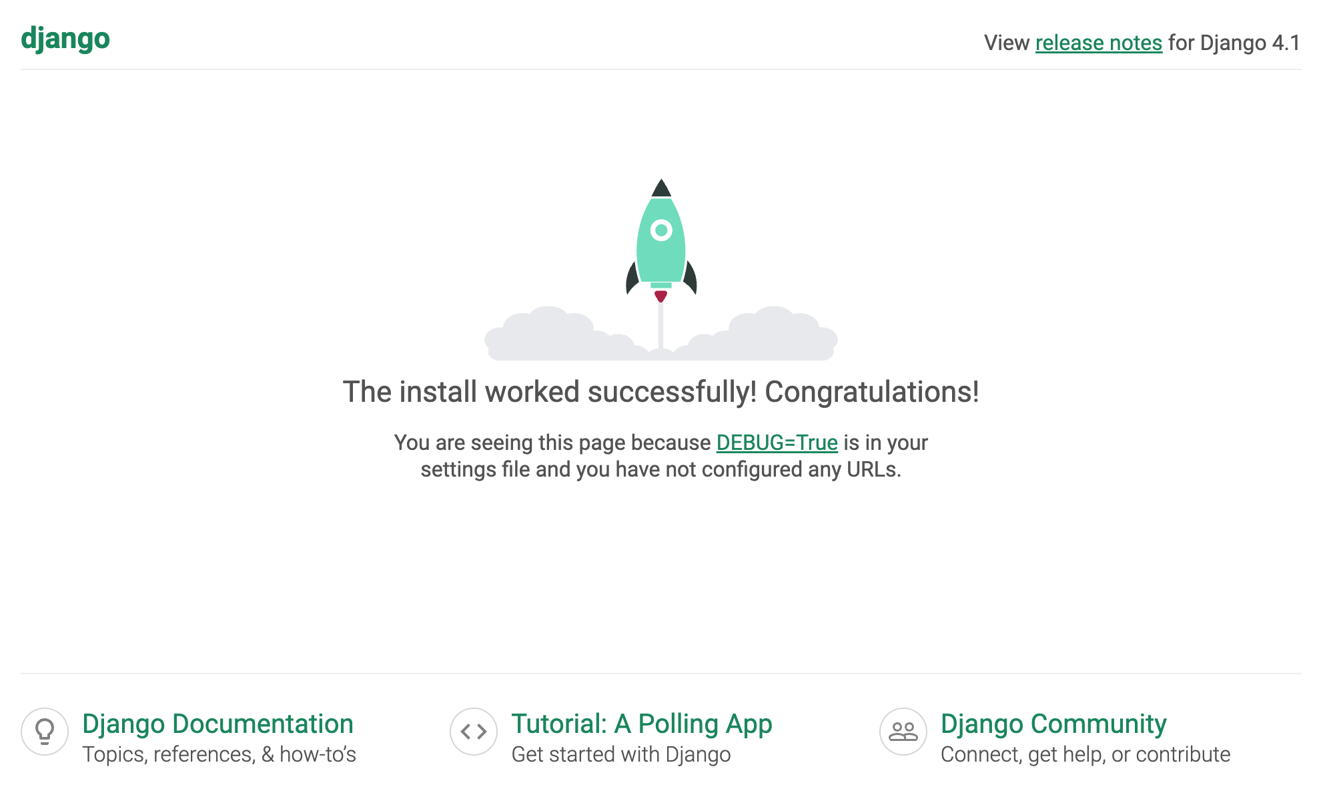Click the lightbulb documentation icon

[45, 732]
